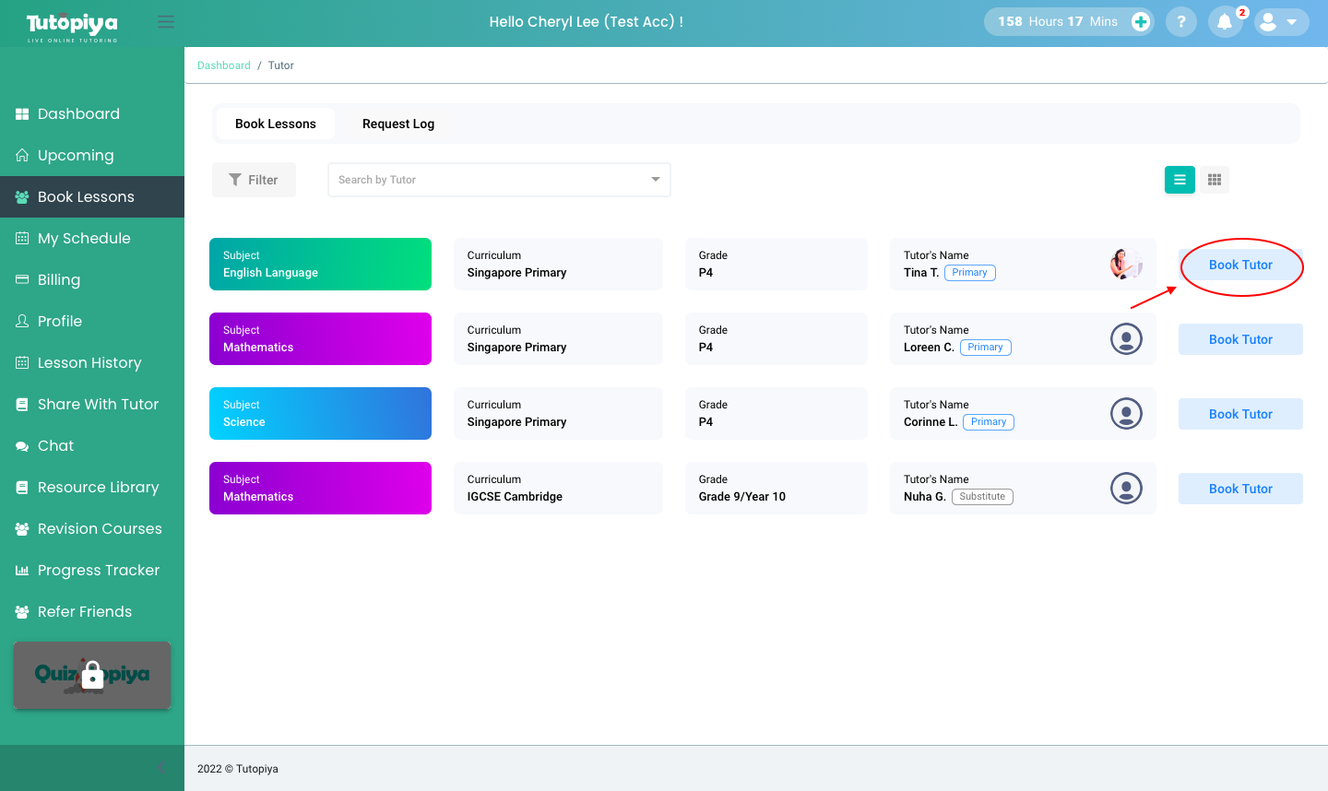Image resolution: width=1328 pixels, height=791 pixels.
Task: Open the user account dropdown menu
Action: coord(1281,22)
